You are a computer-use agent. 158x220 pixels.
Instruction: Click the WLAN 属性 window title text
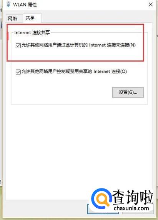[25, 5]
